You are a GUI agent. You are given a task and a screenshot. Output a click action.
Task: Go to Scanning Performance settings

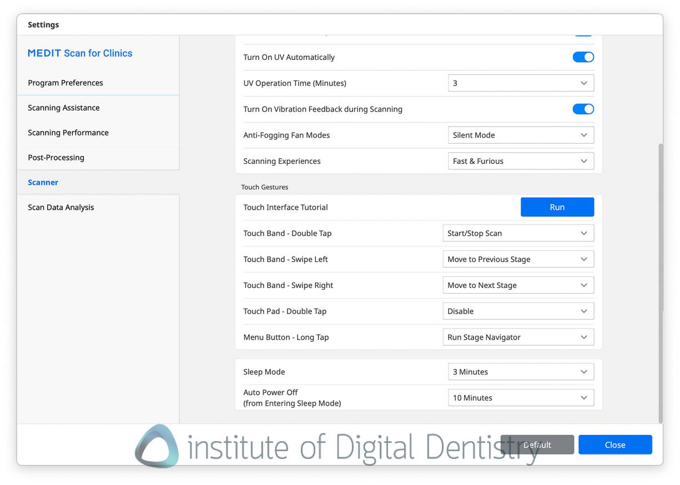68,133
